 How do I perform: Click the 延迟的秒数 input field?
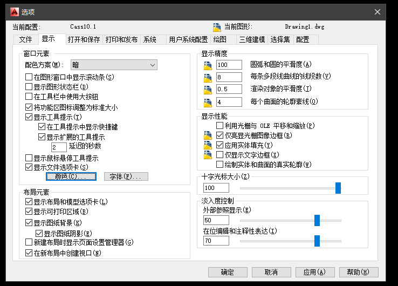tap(59, 147)
